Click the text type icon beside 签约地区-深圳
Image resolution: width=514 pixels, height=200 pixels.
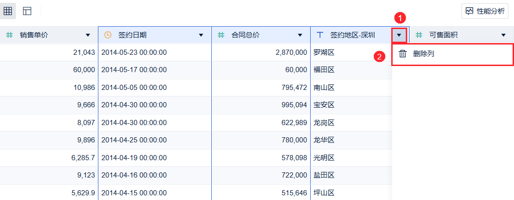pyautogui.click(x=320, y=35)
